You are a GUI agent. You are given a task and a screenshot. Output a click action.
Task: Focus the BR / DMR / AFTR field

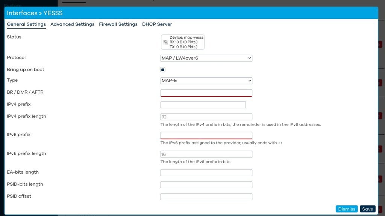click(206, 93)
